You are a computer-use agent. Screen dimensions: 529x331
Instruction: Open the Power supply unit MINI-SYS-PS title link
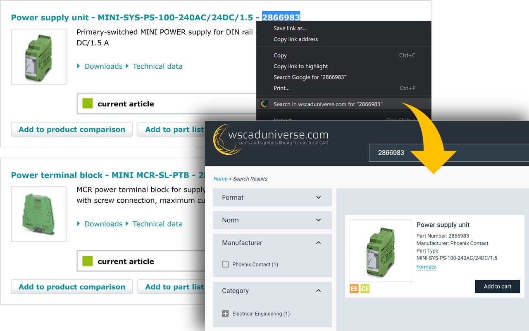pyautogui.click(x=155, y=17)
